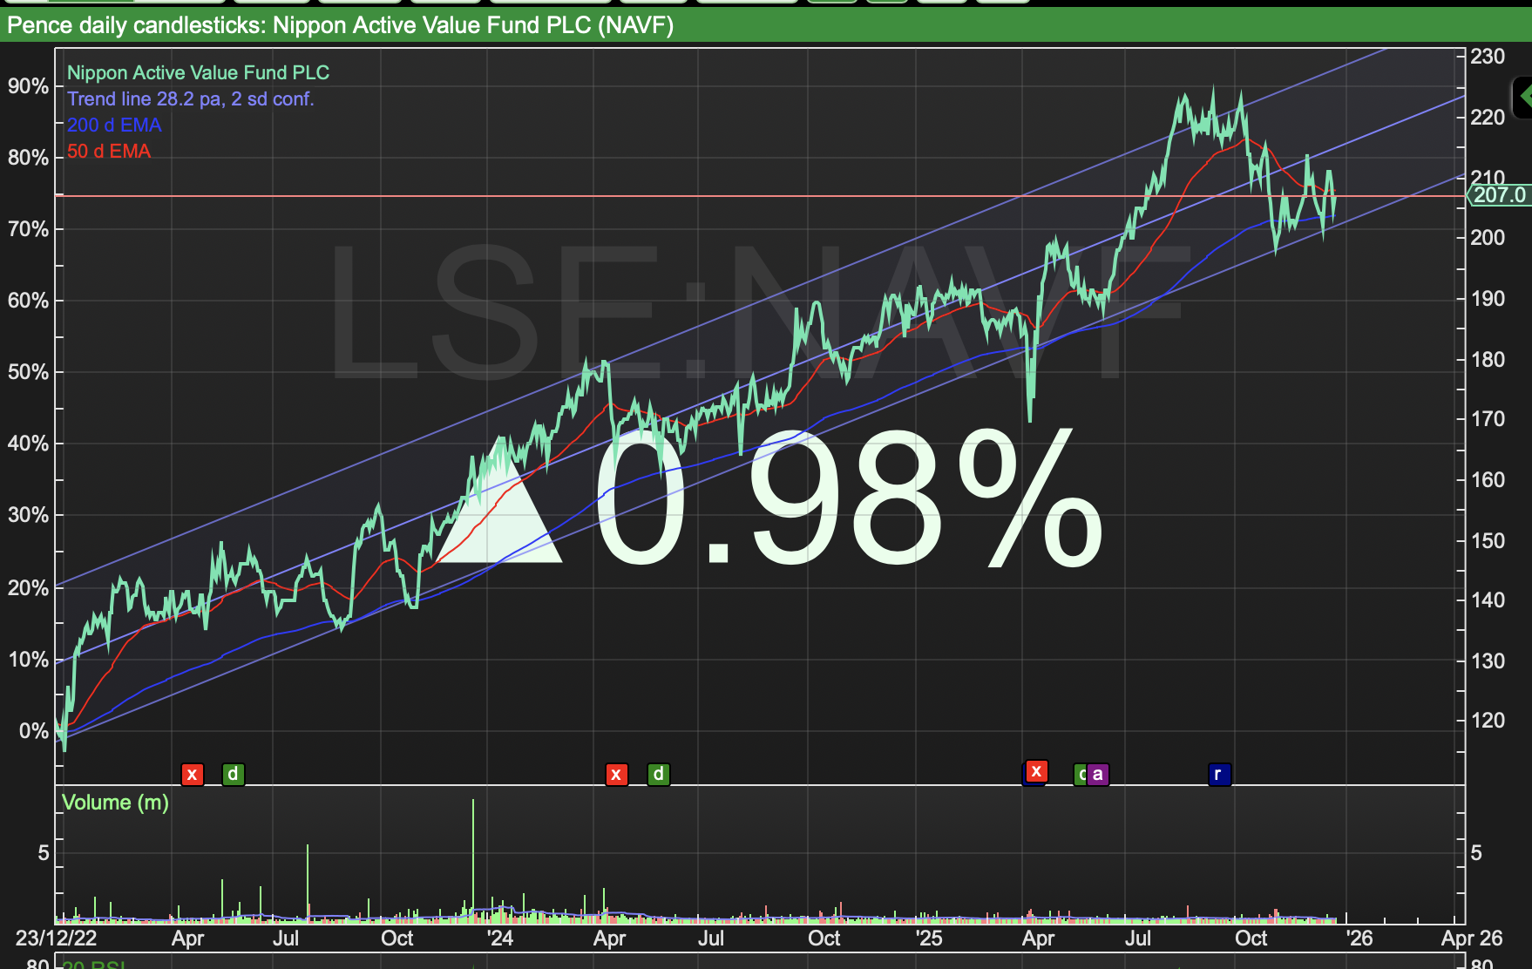Click the 23/12/22 start date label
Screen dimensions: 1532x969
57,939
